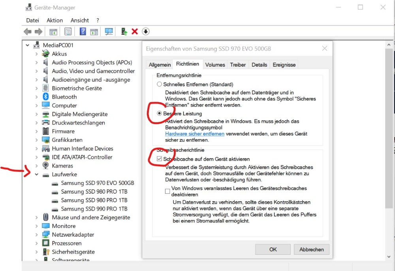Expand the Akkus tree node

[x=36, y=54]
